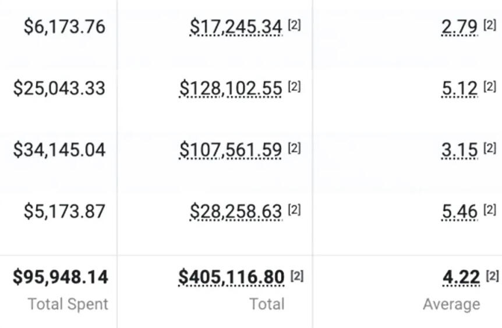This screenshot has height=328, width=502.
Task: Click the 2.79 average value
Action: pyautogui.click(x=459, y=26)
